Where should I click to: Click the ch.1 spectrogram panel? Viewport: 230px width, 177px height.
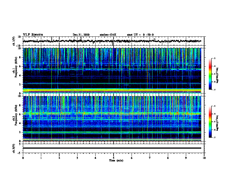(112, 71)
